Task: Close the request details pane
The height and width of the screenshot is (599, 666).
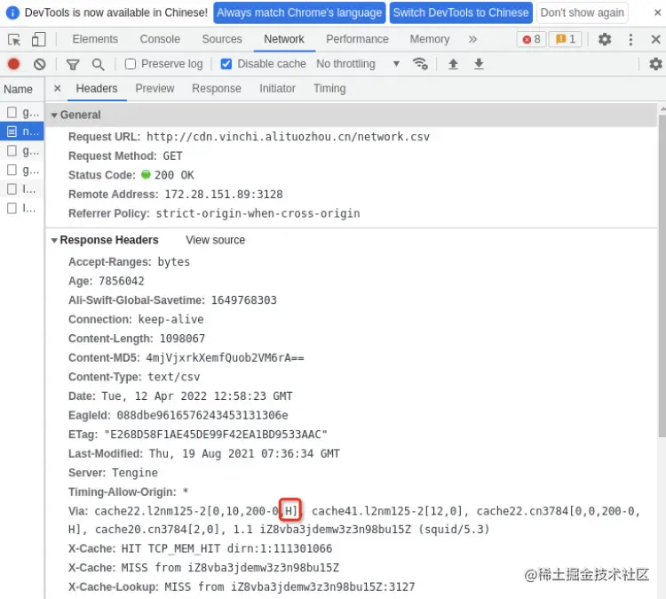Action: click(x=58, y=88)
